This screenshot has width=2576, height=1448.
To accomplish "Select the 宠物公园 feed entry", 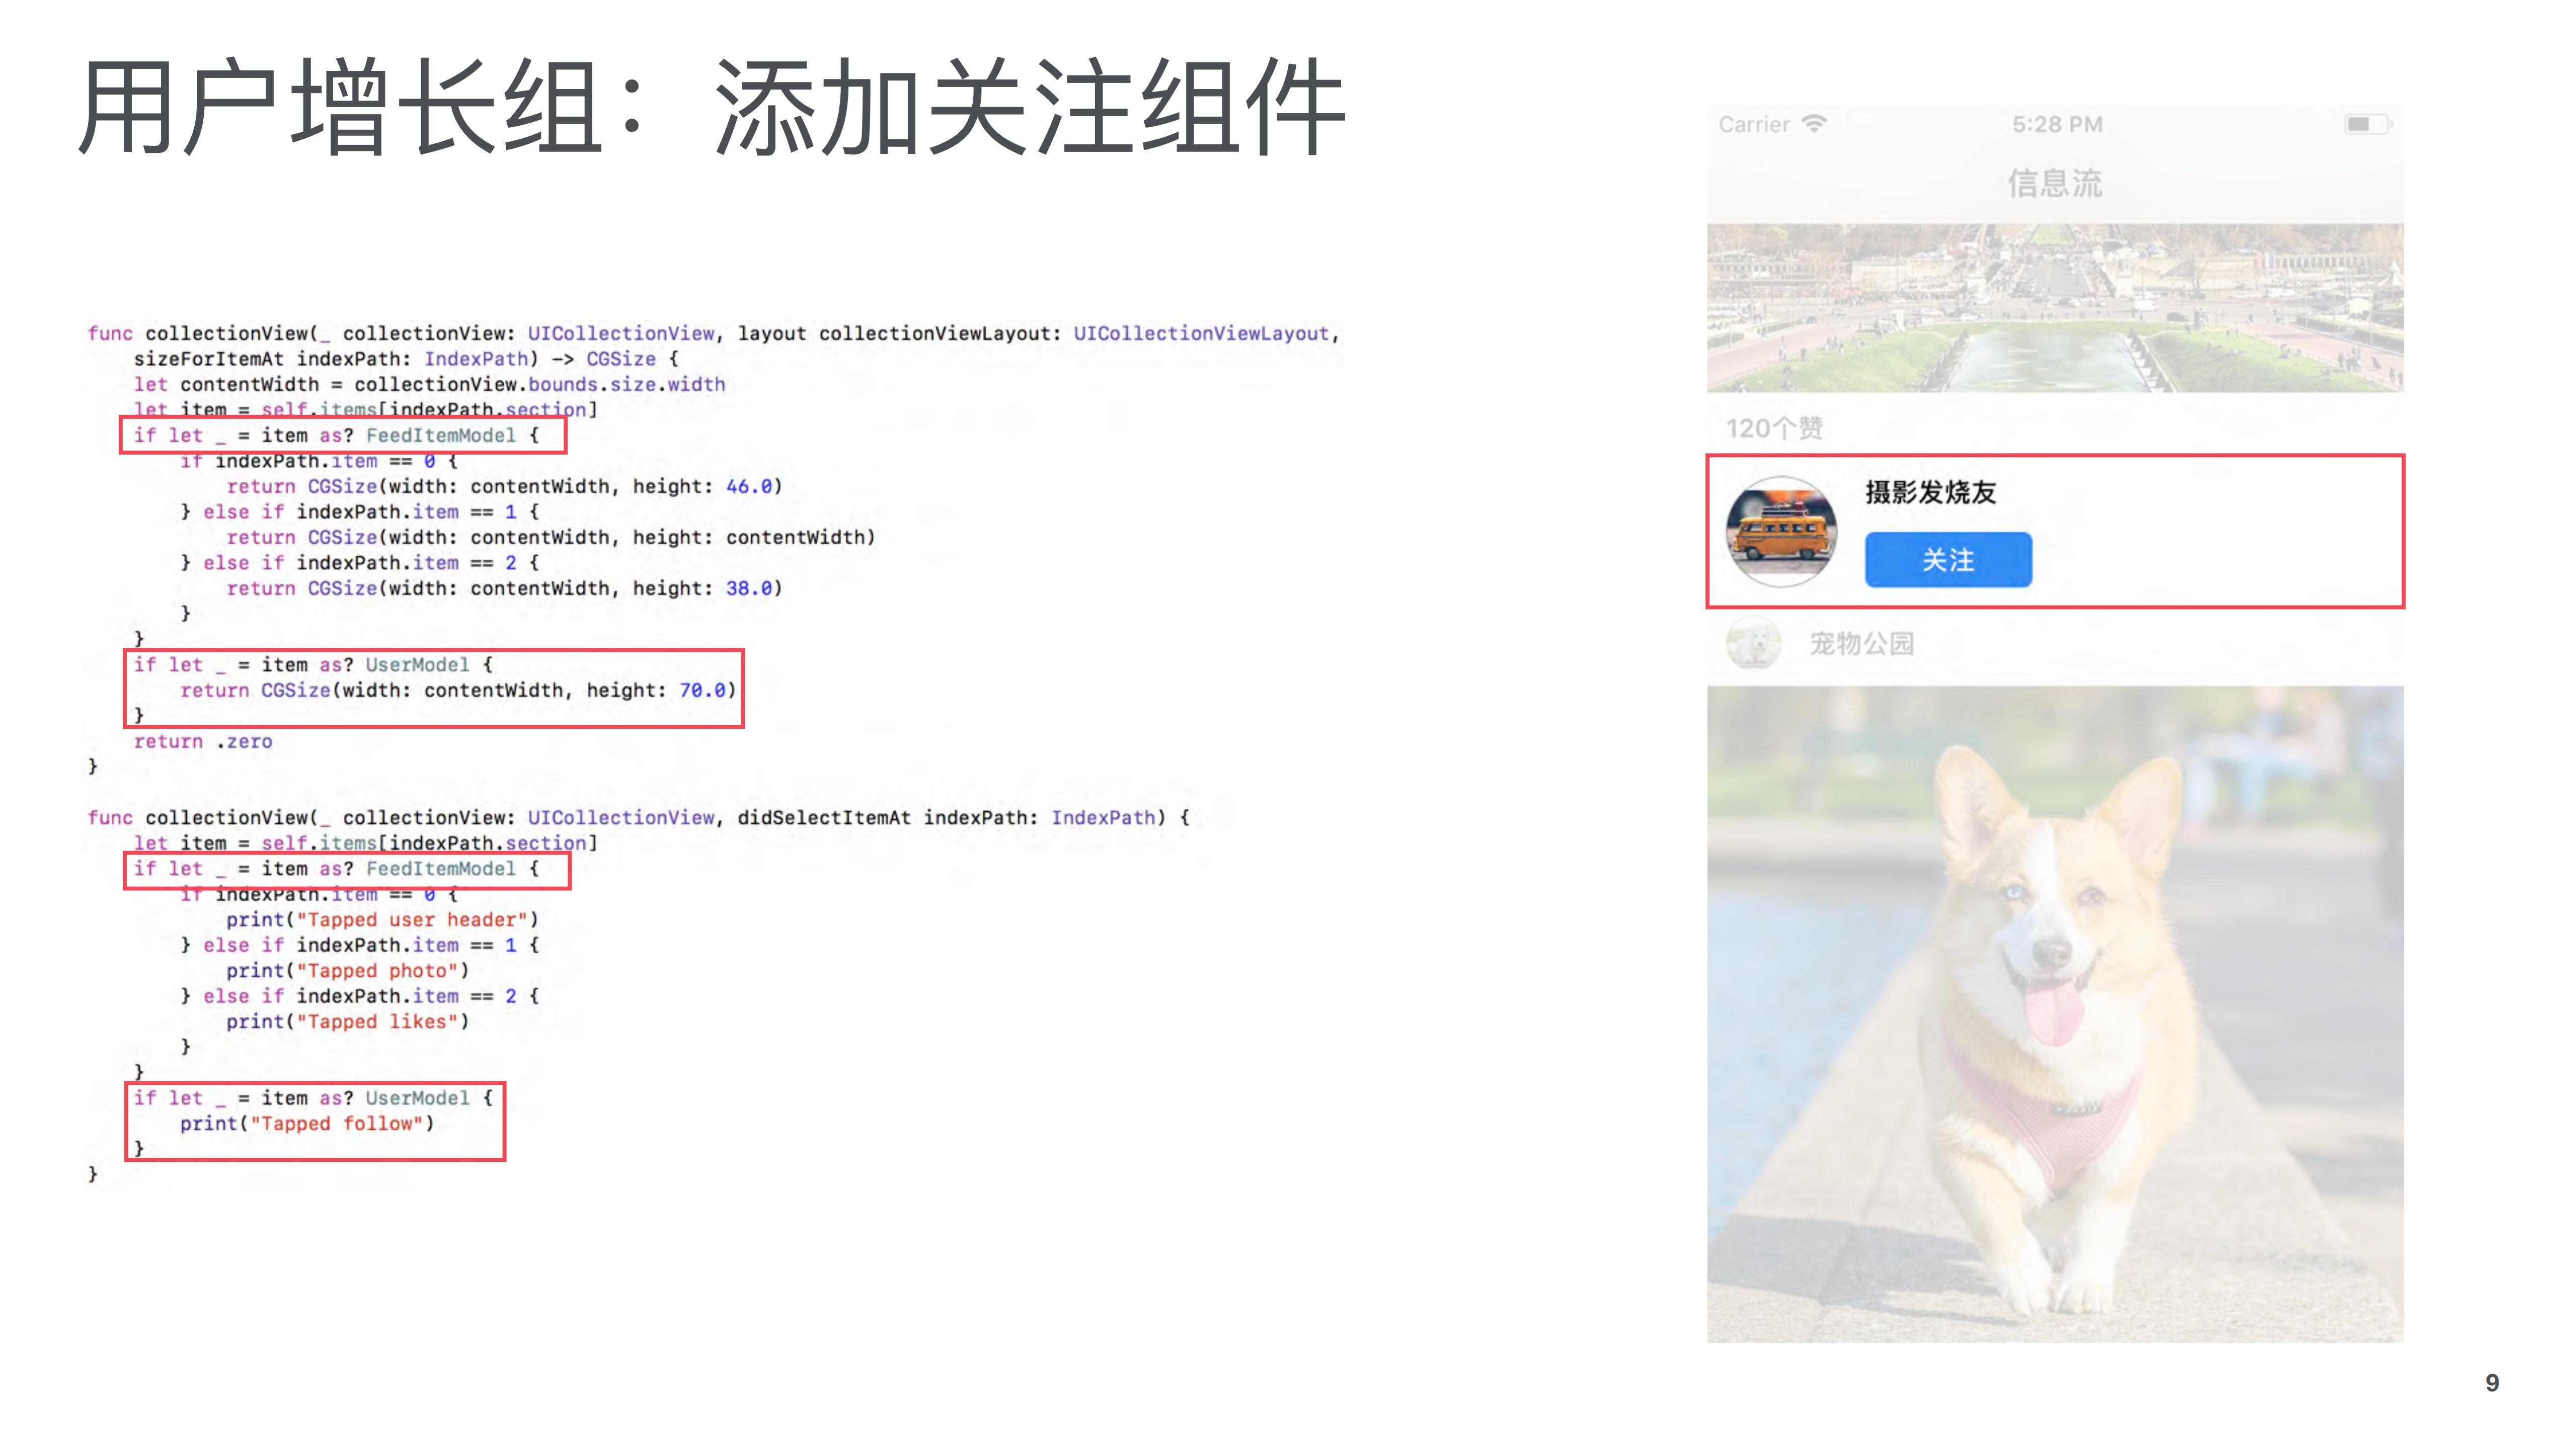I will [x=1862, y=645].
